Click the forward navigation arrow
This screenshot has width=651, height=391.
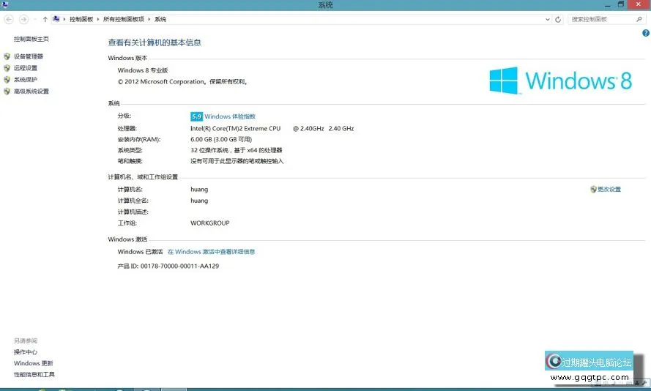[24, 19]
